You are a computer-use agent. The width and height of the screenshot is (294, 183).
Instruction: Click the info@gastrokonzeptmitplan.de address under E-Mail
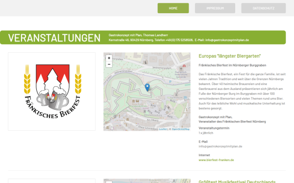pyautogui.click(x=220, y=146)
